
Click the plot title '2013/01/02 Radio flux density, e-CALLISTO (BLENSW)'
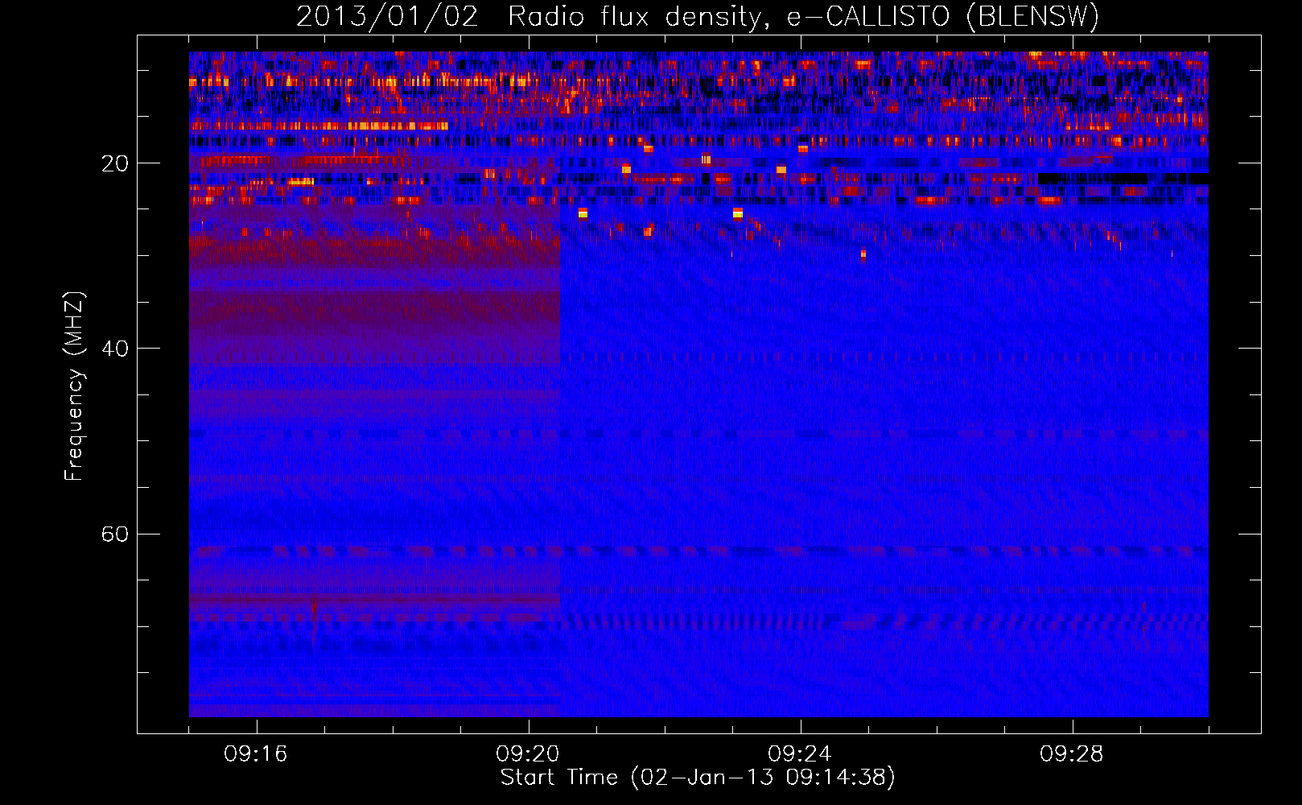point(698,17)
